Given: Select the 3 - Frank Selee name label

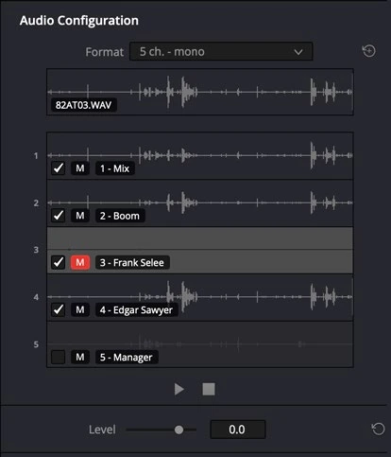Looking at the screenshot, I should coord(132,263).
